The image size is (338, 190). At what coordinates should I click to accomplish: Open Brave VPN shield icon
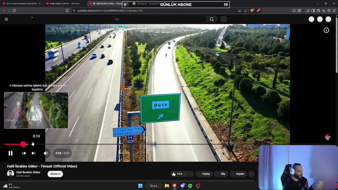pos(329,11)
